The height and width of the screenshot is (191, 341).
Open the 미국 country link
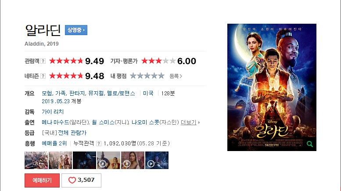148,94
